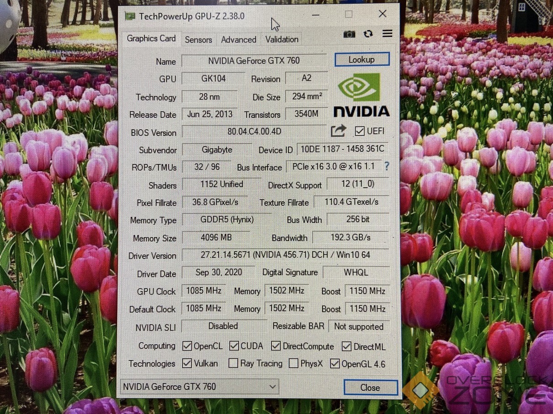This screenshot has height=414, width=553.
Task: Toggle the Ray Tracing checkbox
Action: click(x=233, y=363)
